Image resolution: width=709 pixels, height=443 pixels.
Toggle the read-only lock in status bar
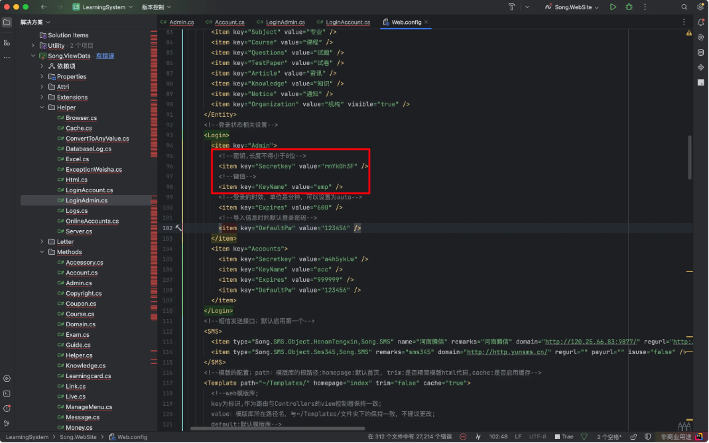coord(633,437)
